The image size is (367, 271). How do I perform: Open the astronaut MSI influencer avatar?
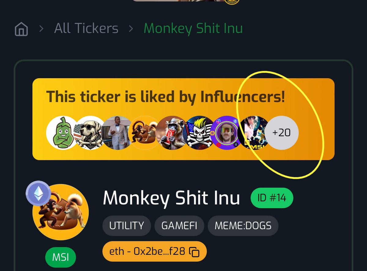pyautogui.click(x=254, y=133)
